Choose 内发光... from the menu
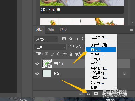This screenshot has width=135, height=101. point(101,59)
